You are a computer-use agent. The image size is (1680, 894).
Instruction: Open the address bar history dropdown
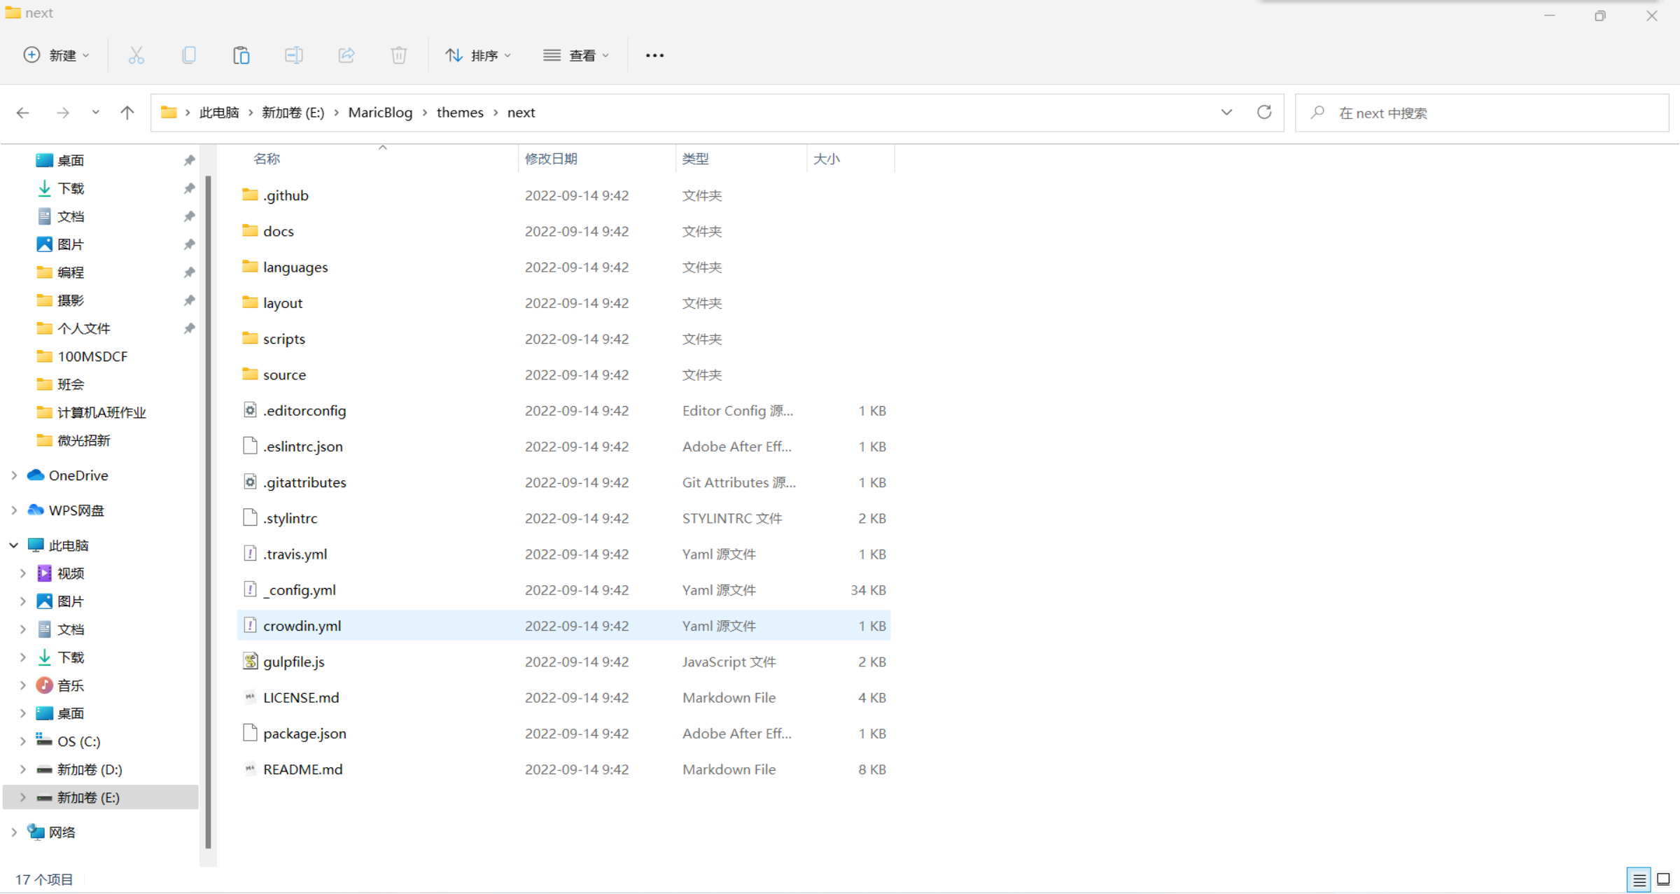[1226, 113]
